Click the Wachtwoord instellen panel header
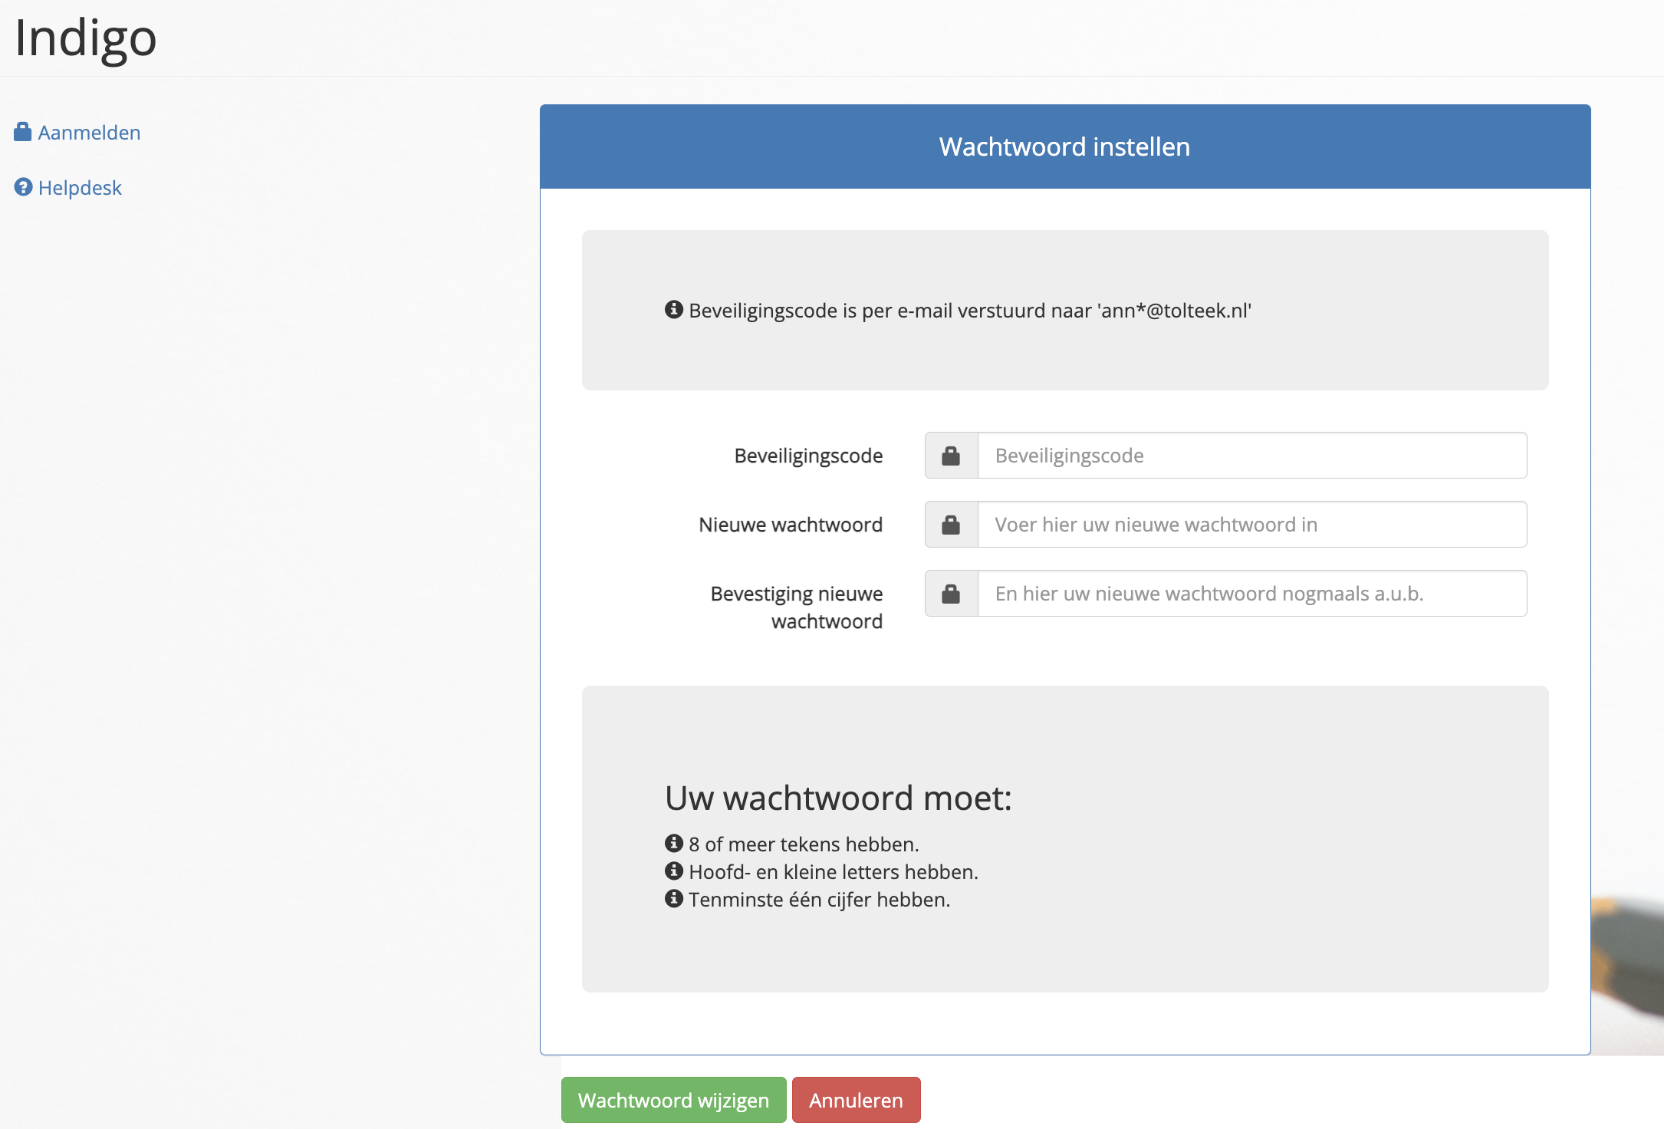This screenshot has height=1129, width=1664. pos(1064,146)
